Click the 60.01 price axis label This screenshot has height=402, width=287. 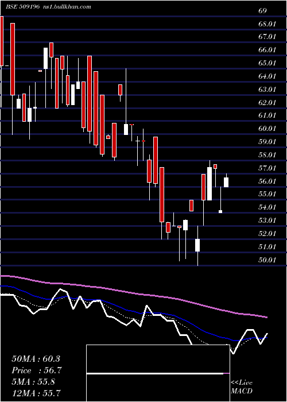click(x=267, y=129)
